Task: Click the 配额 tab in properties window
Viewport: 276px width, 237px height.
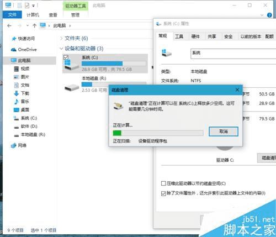Action: pos(269,36)
